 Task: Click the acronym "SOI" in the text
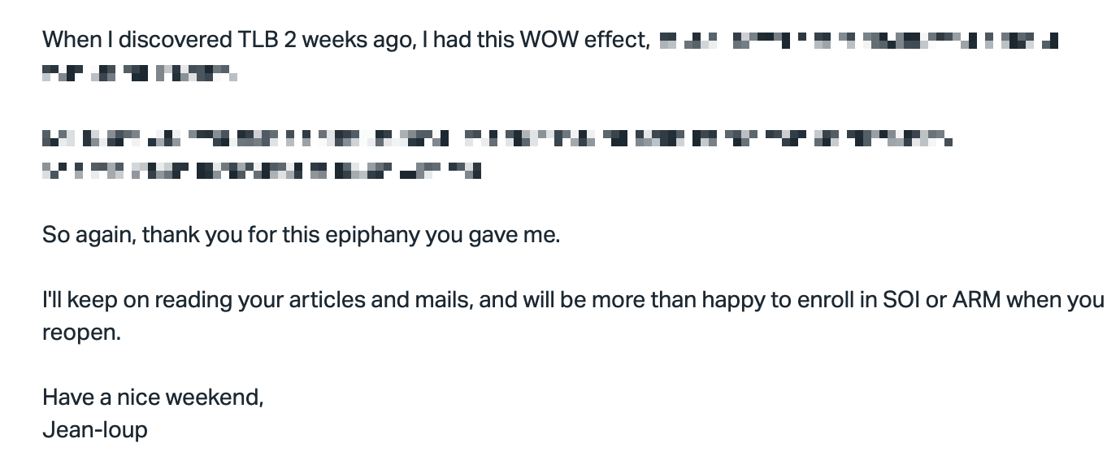901,301
